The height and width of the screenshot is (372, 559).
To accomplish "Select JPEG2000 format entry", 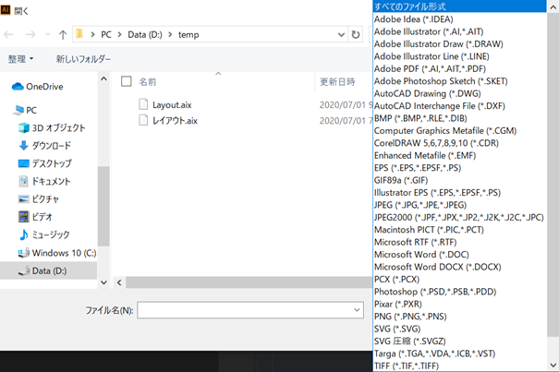I will point(459,217).
